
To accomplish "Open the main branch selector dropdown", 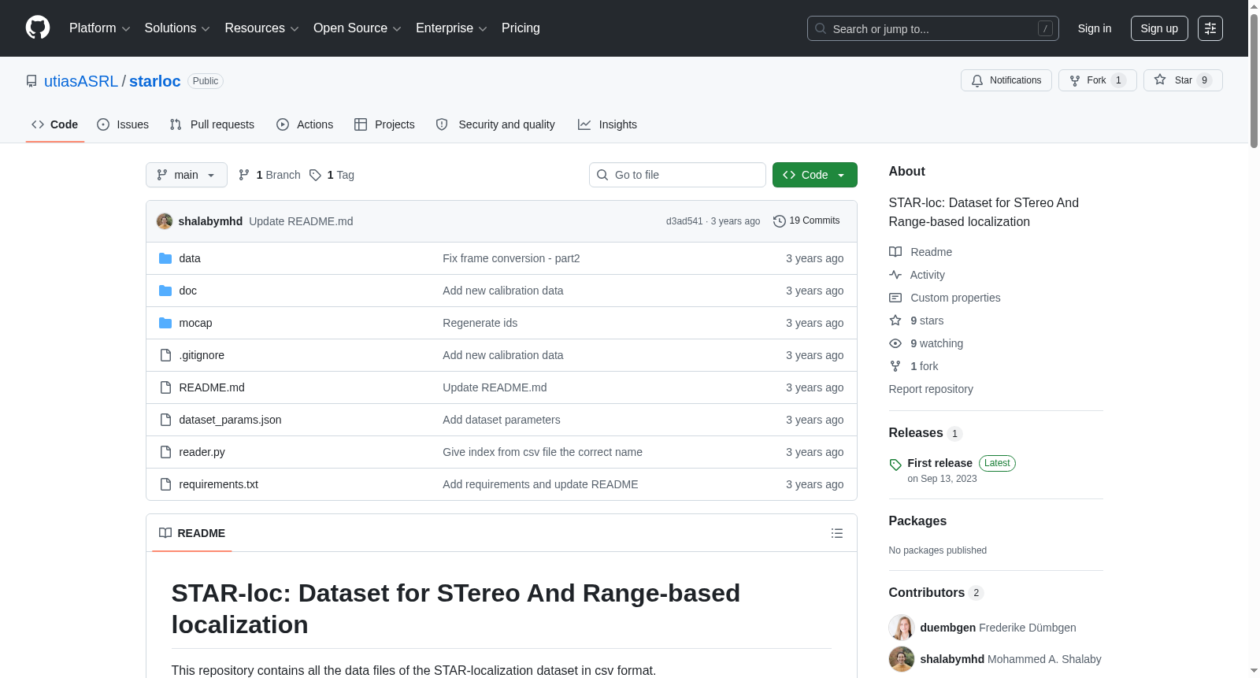I will [x=187, y=175].
